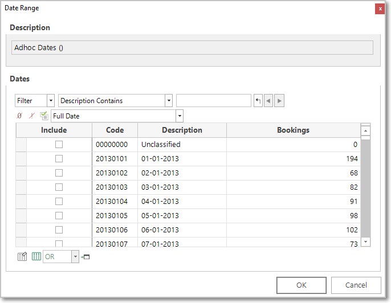391x303 pixels.
Task: Check Include box for Unclassified row
Action: point(59,144)
